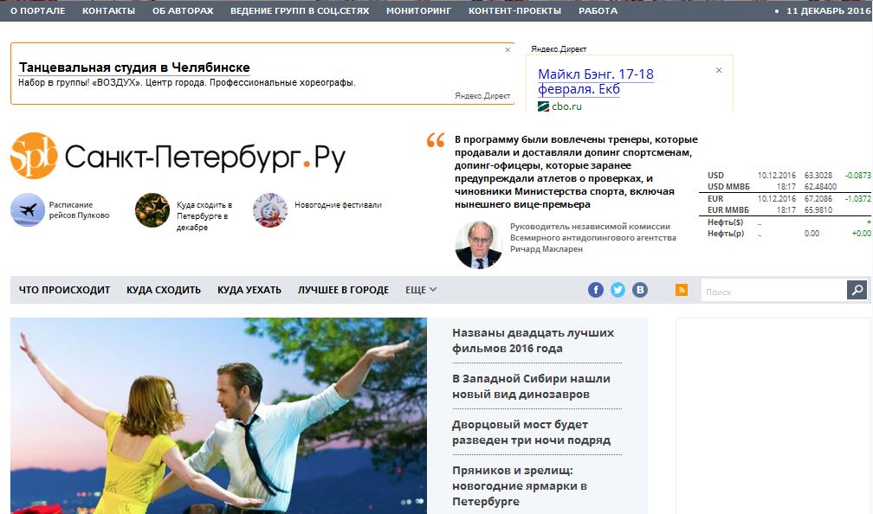Click the orange spb logo

click(34, 156)
